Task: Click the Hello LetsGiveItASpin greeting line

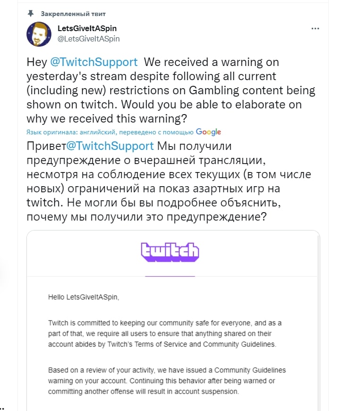Action: 83,297
